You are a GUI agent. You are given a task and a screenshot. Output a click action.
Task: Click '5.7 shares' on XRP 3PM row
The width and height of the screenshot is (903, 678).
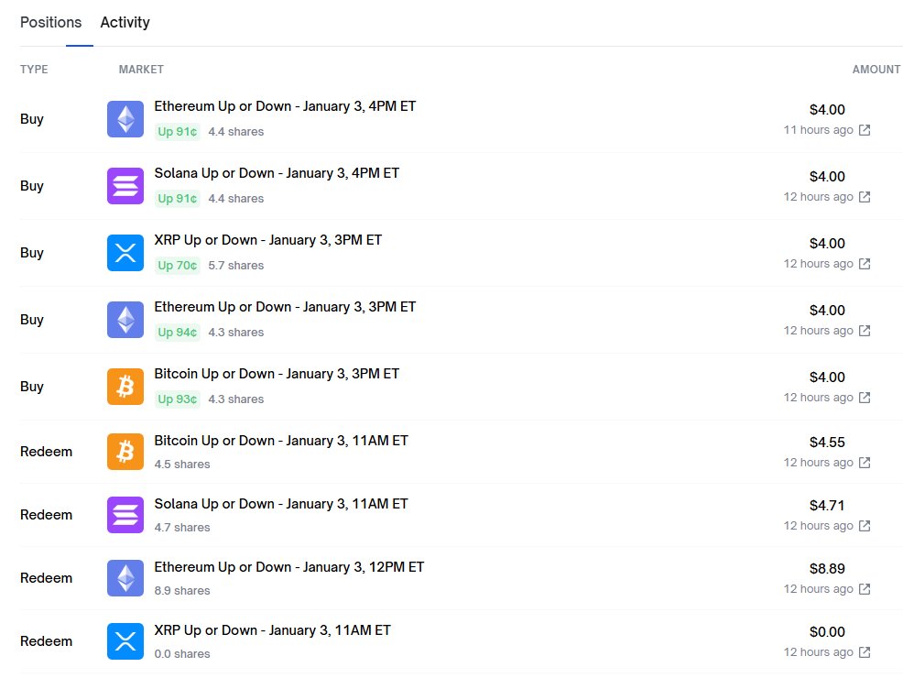tap(236, 266)
